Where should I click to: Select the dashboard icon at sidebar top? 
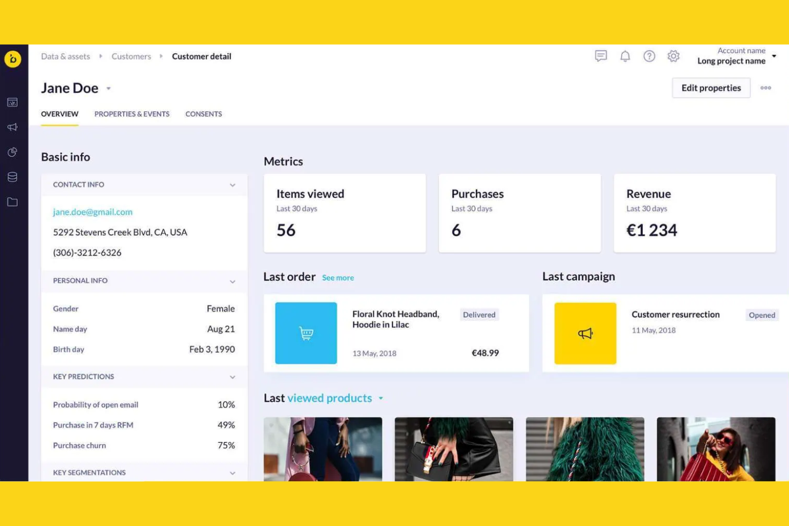(x=12, y=102)
